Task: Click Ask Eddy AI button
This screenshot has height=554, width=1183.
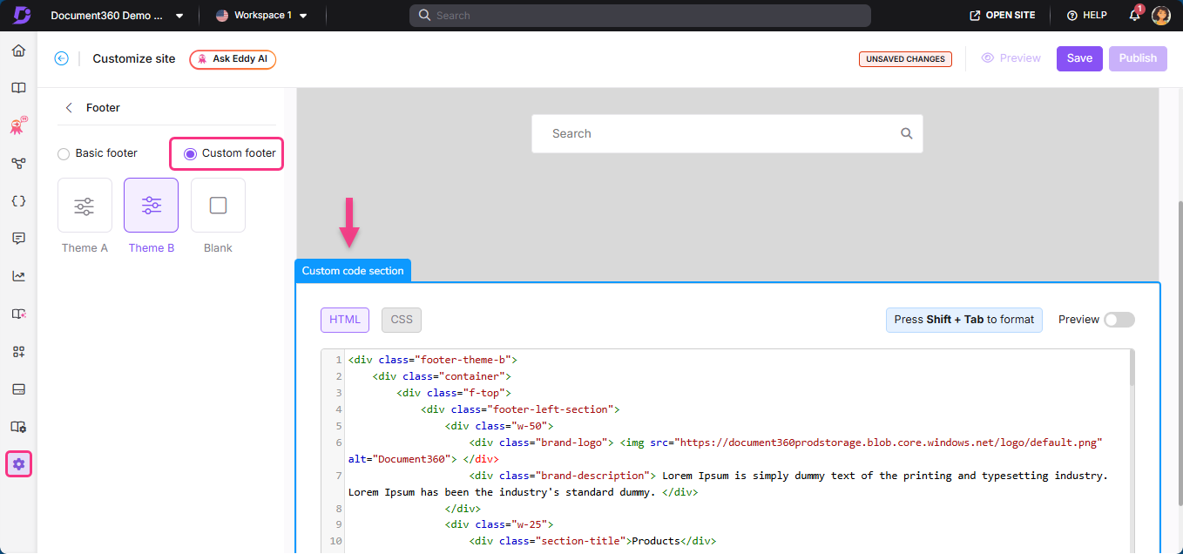Action: pos(233,59)
